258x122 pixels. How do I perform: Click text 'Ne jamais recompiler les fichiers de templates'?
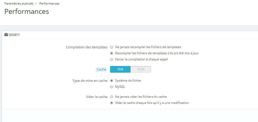pyautogui.click(x=148, y=47)
